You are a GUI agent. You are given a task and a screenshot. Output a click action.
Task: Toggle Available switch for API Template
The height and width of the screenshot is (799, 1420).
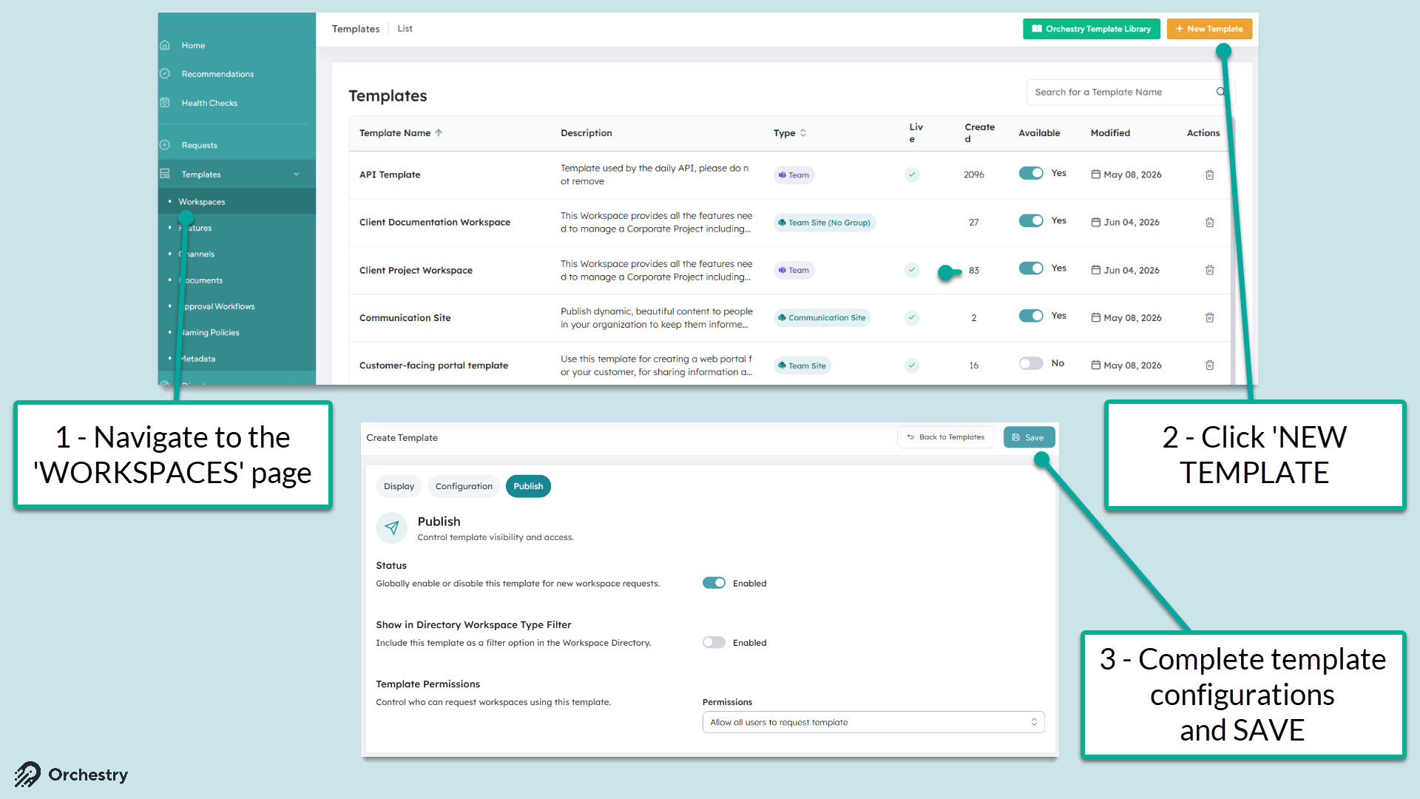point(1031,173)
